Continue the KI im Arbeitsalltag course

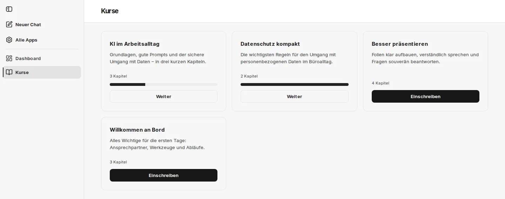coord(163,96)
